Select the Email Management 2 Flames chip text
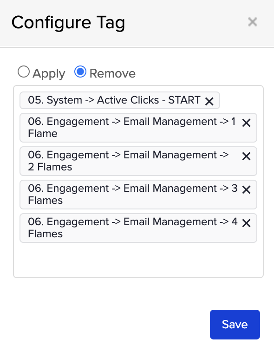The width and height of the screenshot is (274, 352). click(128, 161)
